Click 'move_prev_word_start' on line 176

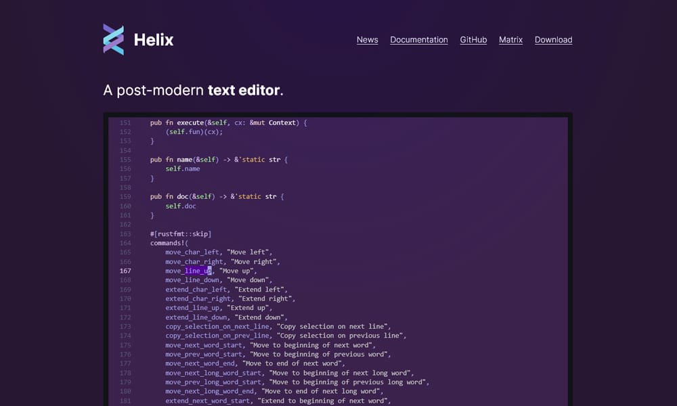(204, 354)
